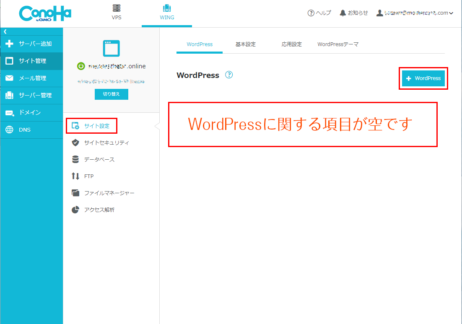Click the large site window icon above the domain

pos(112,48)
